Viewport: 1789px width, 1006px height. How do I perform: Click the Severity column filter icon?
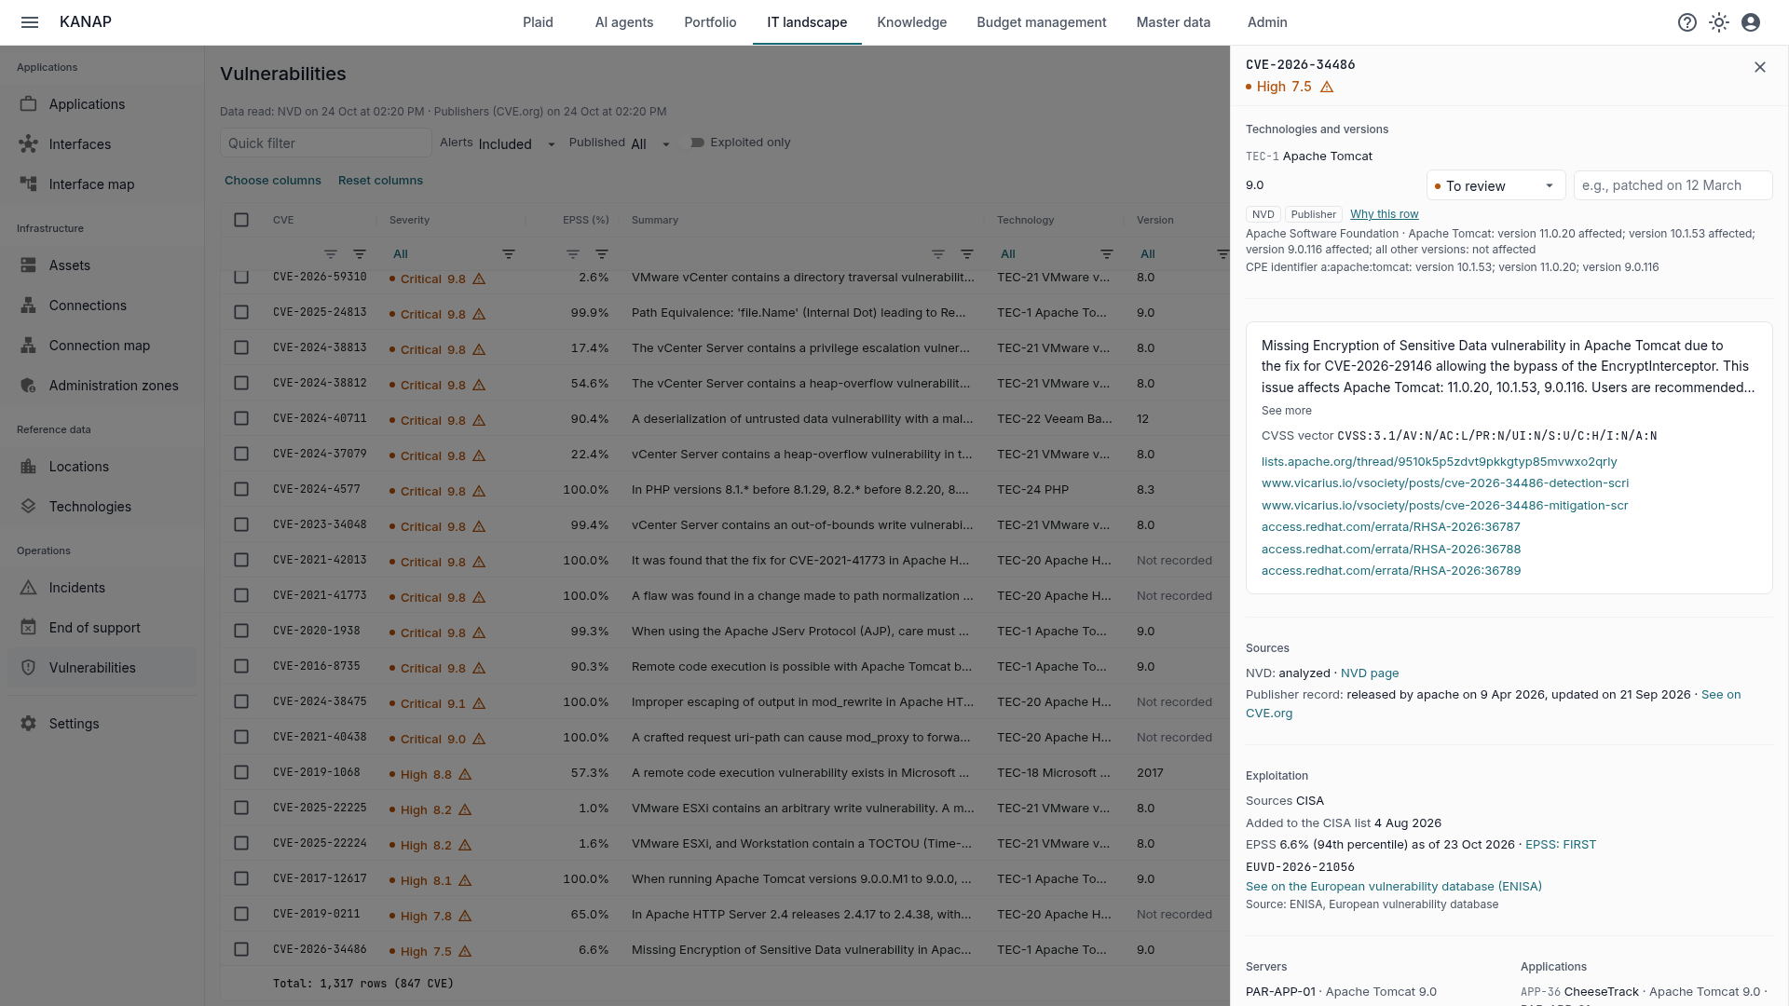509,254
